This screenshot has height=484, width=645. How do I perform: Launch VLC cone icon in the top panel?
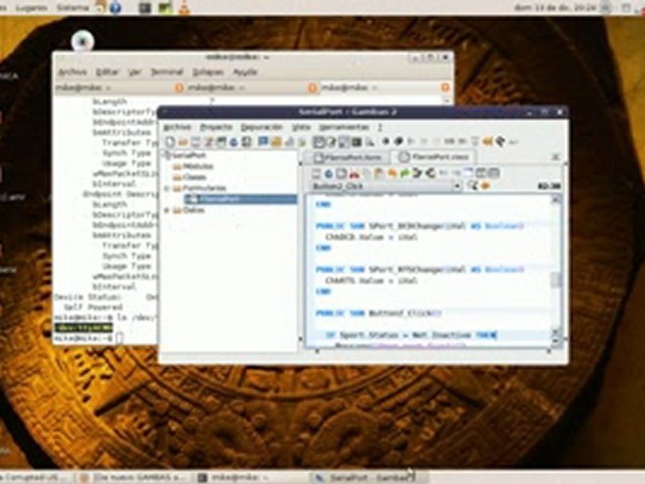pos(184,7)
